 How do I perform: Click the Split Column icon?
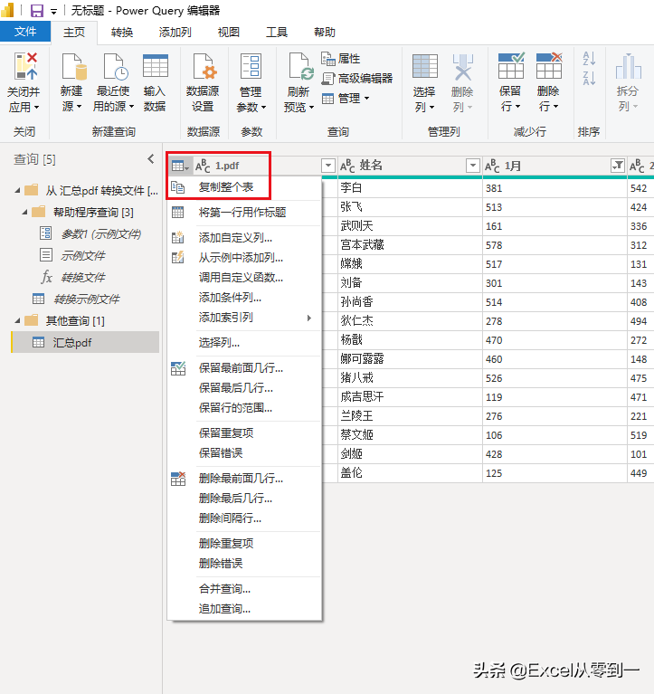[628, 66]
